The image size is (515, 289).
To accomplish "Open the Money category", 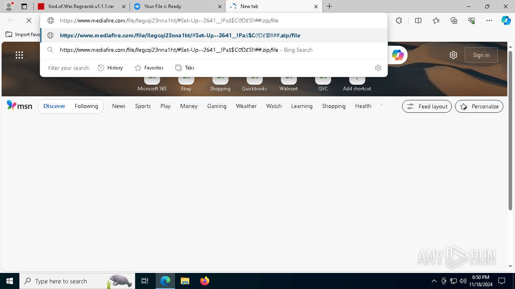I will coord(189,106).
